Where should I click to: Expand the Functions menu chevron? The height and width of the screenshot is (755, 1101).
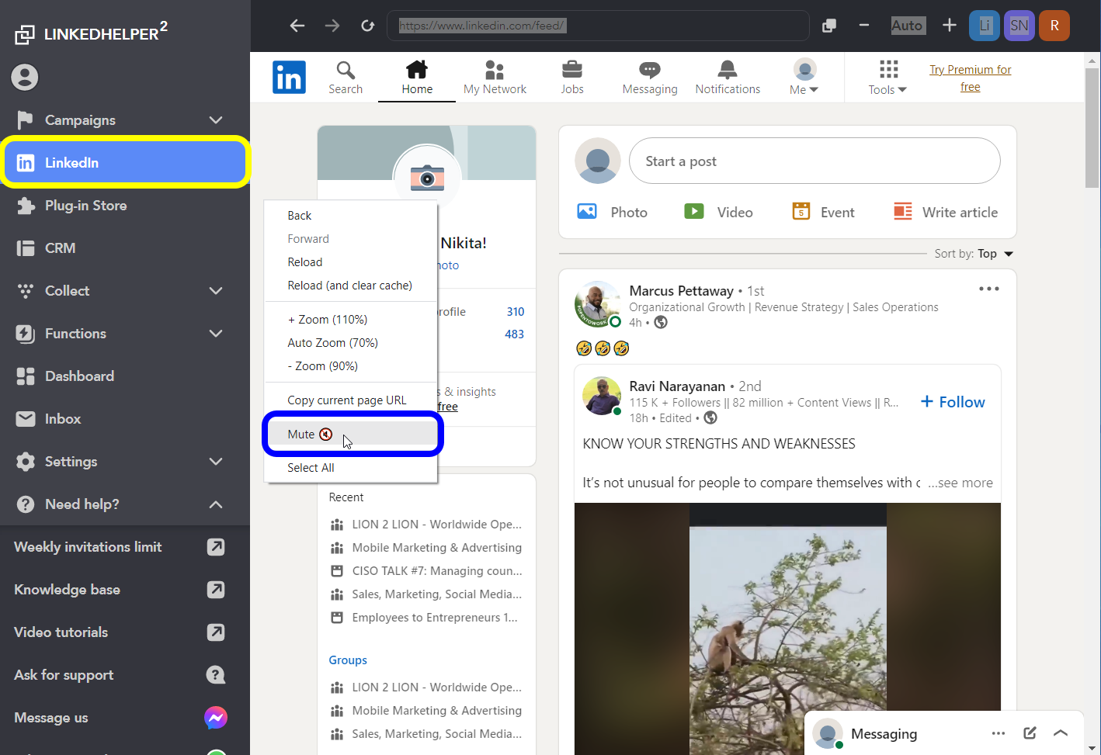pos(216,334)
